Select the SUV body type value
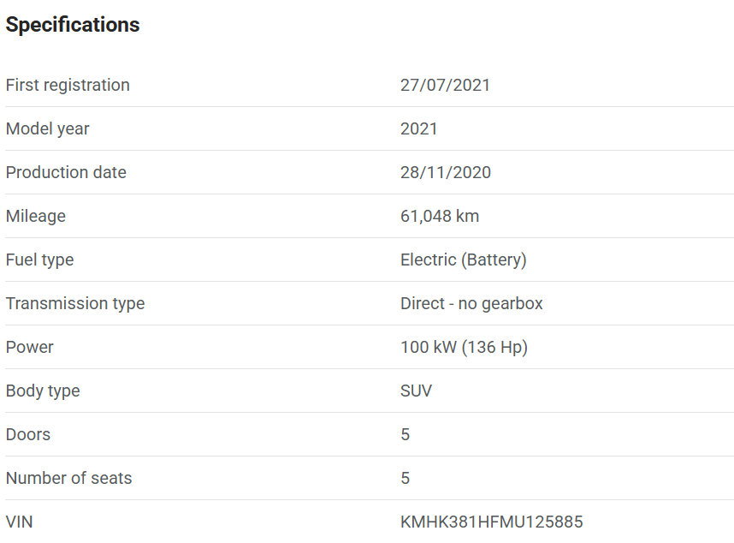The width and height of the screenshot is (734, 543). pos(416,391)
